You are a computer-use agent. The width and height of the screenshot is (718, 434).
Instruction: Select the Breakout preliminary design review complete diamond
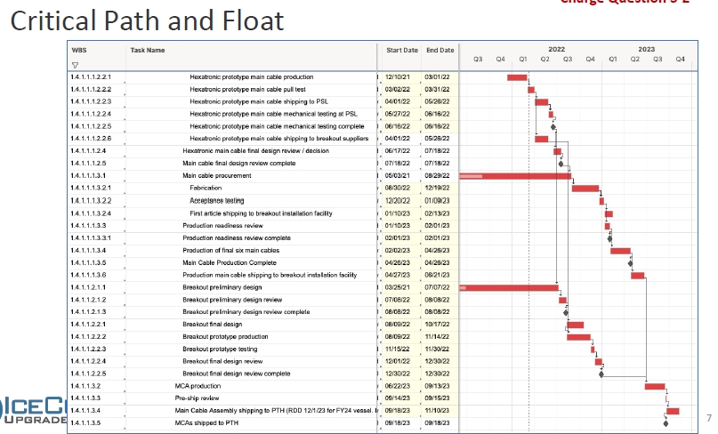point(564,312)
